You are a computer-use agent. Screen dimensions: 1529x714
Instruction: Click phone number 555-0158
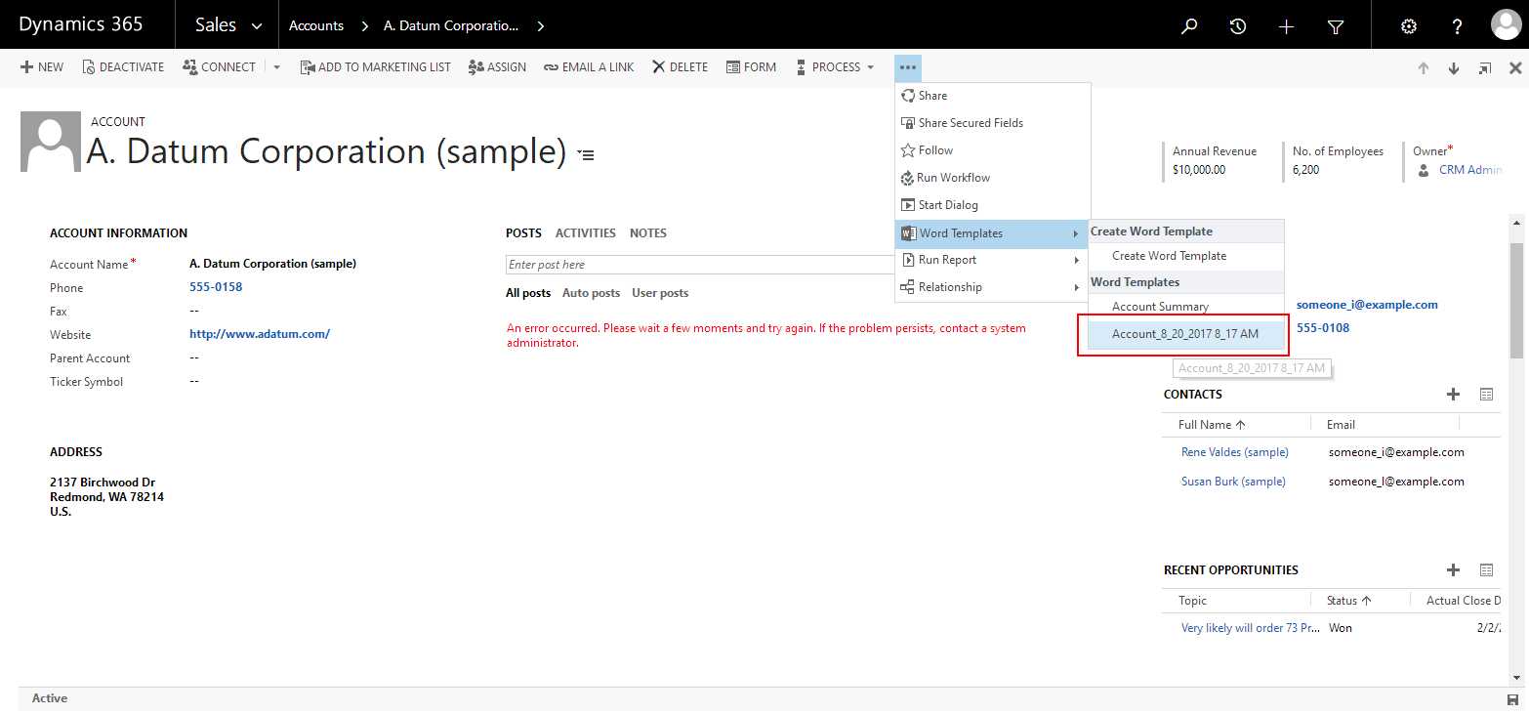216,288
